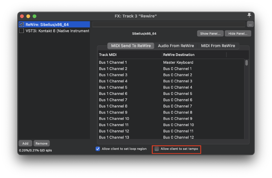Click the Remove FX button

(41, 143)
